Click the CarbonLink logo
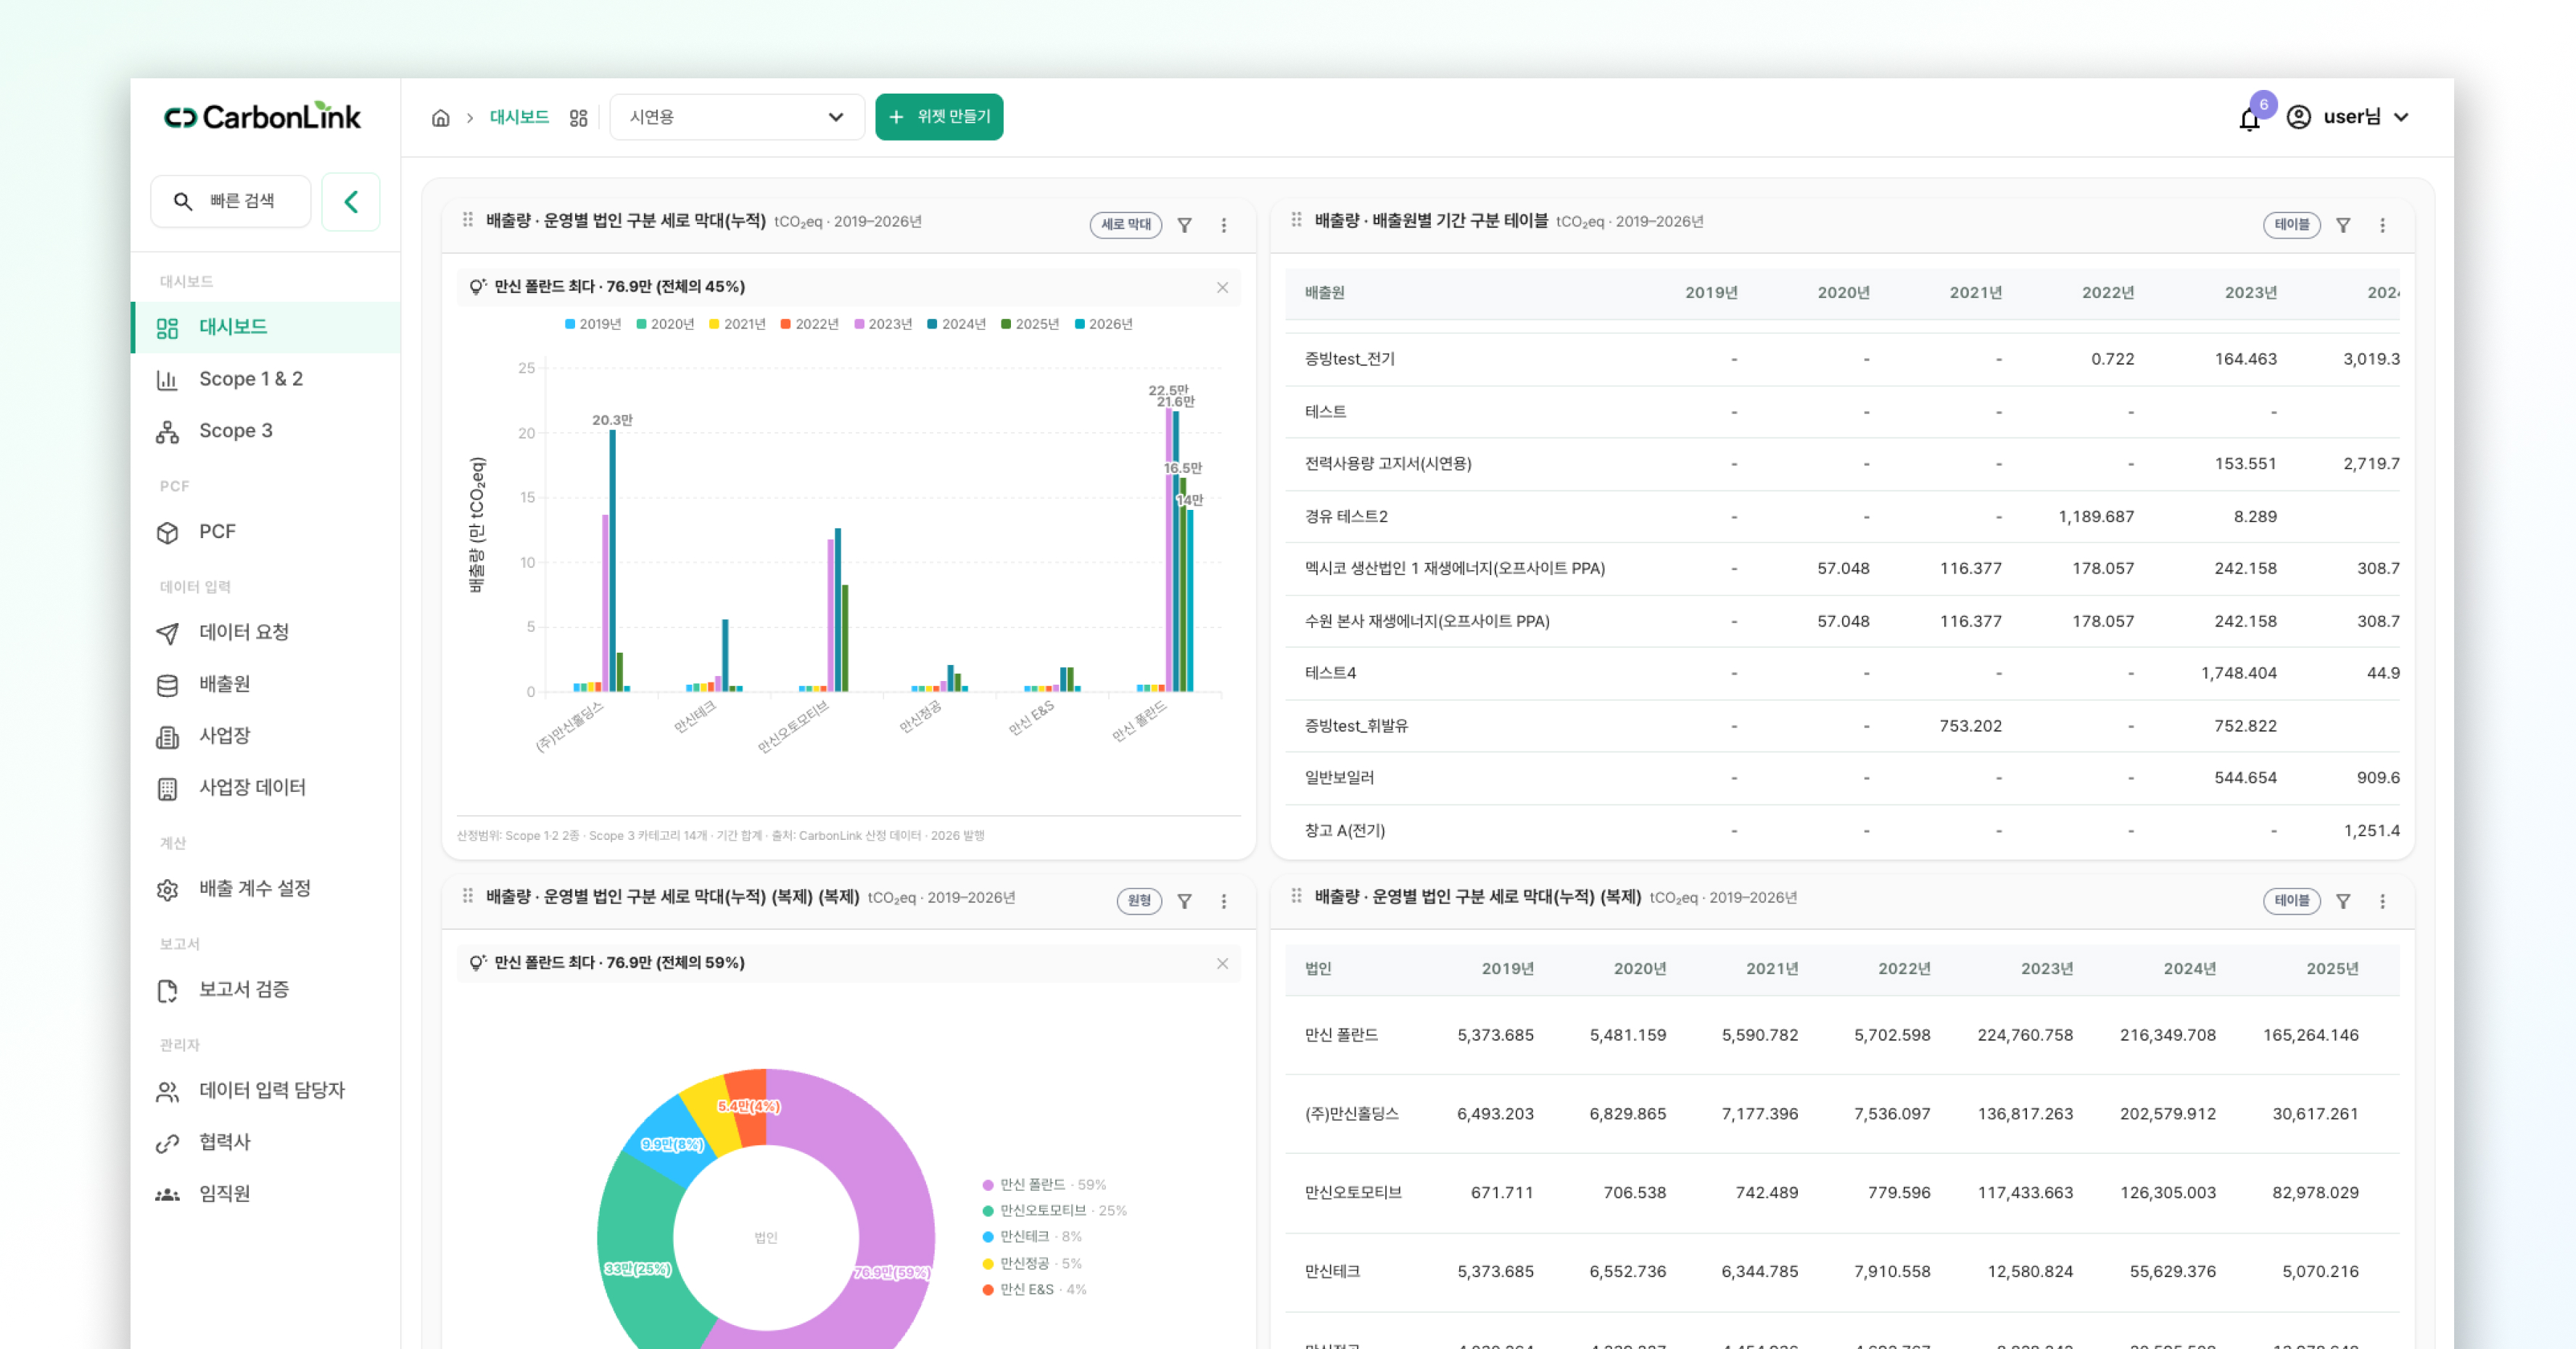 [x=262, y=117]
